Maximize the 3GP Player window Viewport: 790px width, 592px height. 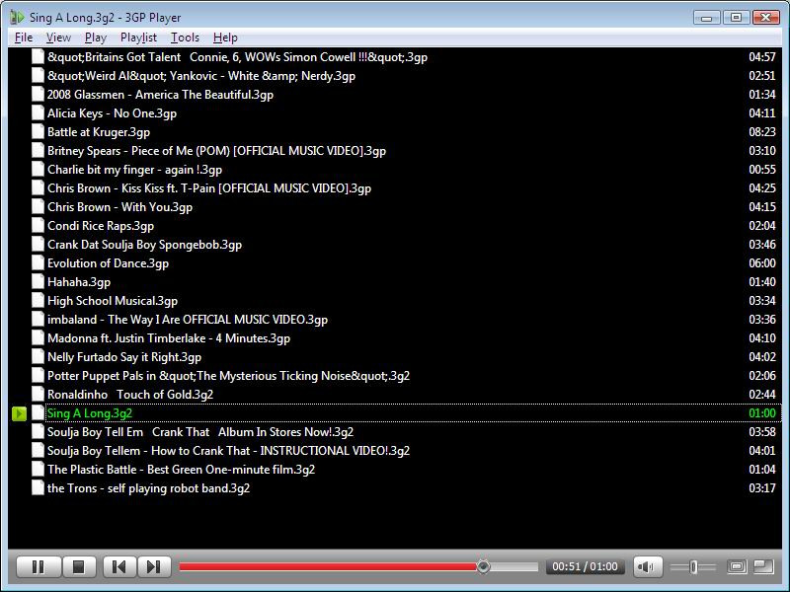tap(736, 18)
